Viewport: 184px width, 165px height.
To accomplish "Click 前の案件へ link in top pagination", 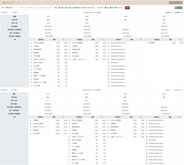I will tap(15, 13).
